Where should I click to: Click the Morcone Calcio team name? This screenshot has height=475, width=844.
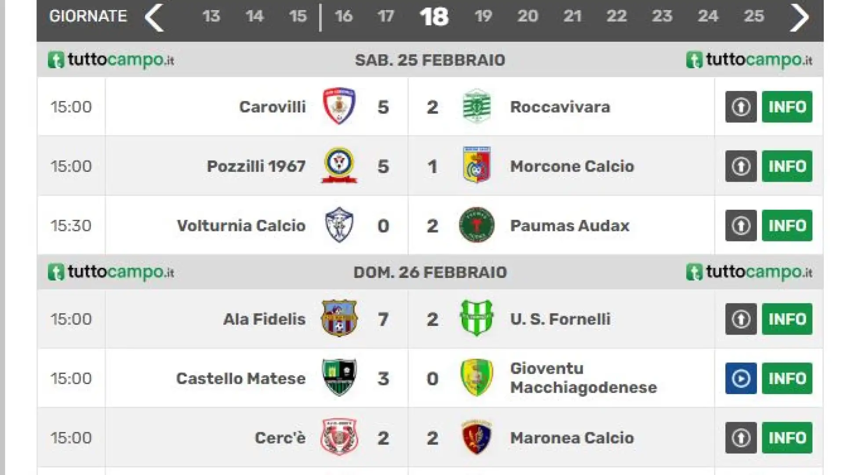pyautogui.click(x=572, y=166)
